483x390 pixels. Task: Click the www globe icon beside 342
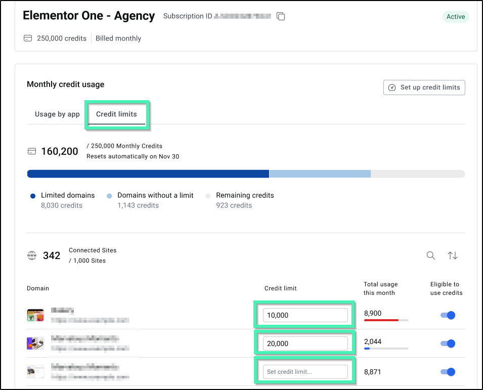pos(32,255)
